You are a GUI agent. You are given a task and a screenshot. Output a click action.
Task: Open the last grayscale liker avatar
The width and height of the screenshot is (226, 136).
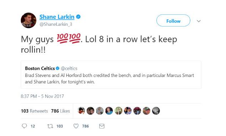156,111
